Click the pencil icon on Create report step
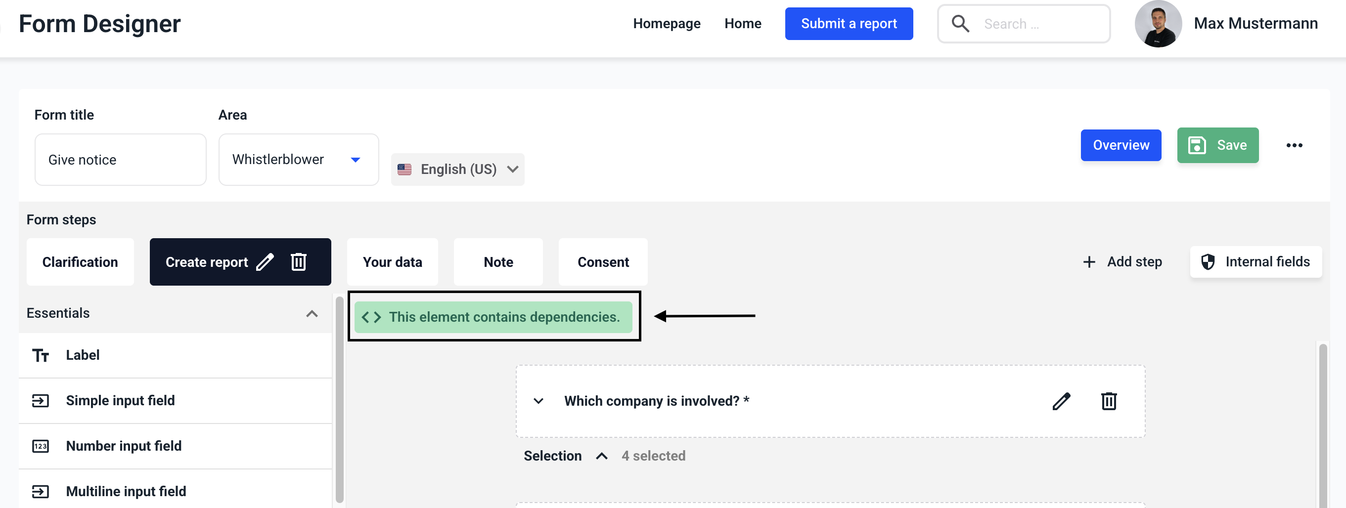This screenshot has height=508, width=1346. [265, 261]
